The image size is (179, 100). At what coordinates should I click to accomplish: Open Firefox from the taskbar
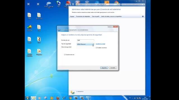pos(58,98)
